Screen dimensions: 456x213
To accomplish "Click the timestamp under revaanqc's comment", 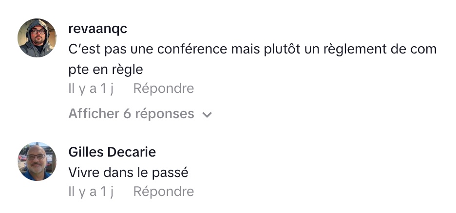I will coord(91,89).
